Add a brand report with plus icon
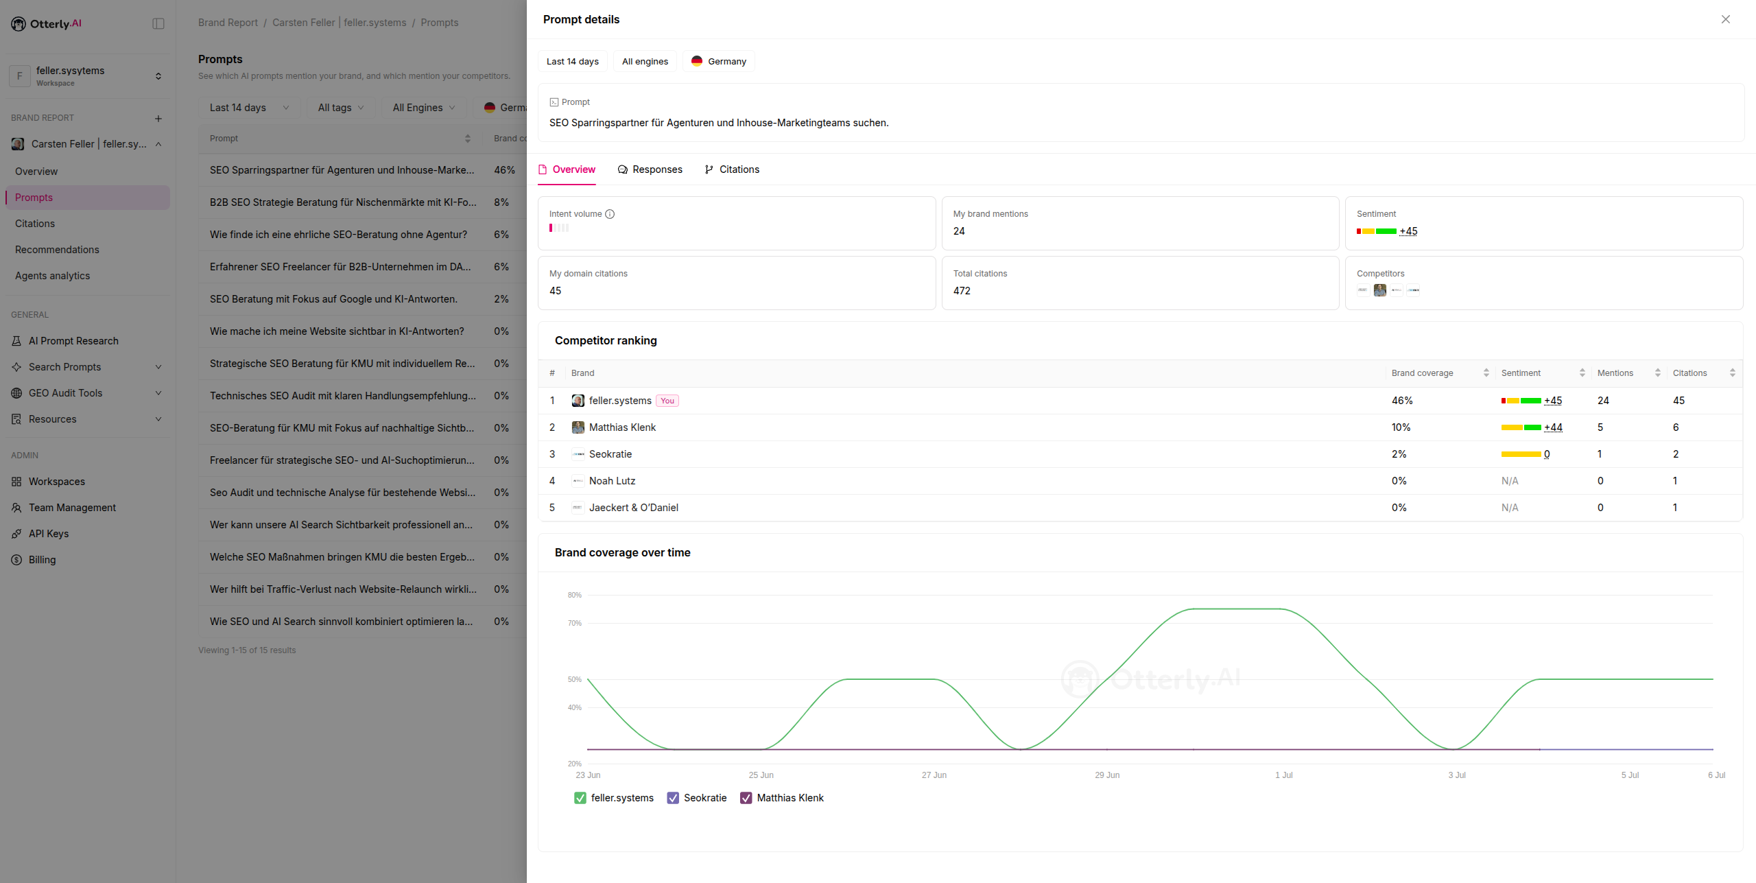The image size is (1756, 883). pyautogui.click(x=158, y=119)
